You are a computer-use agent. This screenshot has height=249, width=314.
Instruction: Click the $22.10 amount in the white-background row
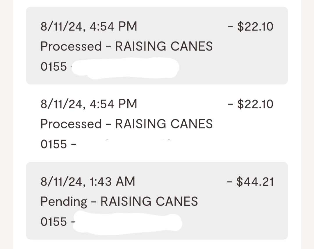click(251, 104)
